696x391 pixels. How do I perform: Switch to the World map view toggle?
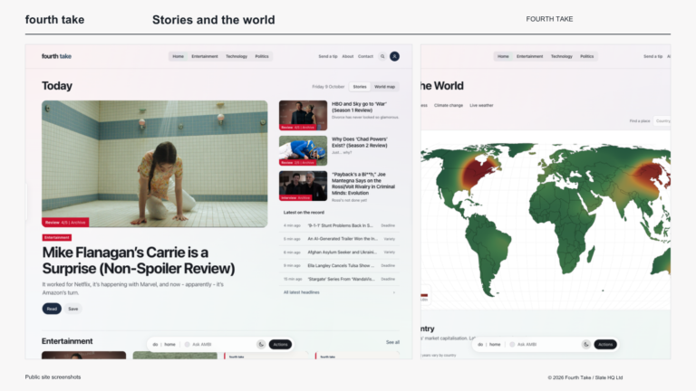click(384, 87)
